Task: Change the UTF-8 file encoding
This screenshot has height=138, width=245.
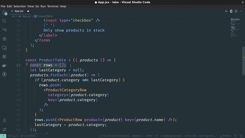Action: (x=149, y=136)
